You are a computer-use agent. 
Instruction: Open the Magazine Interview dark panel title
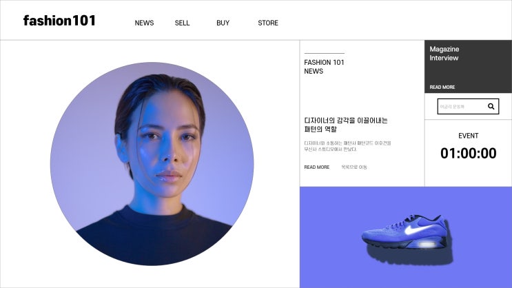[444, 54]
